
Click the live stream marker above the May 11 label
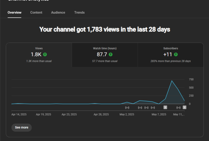[x=178, y=108]
